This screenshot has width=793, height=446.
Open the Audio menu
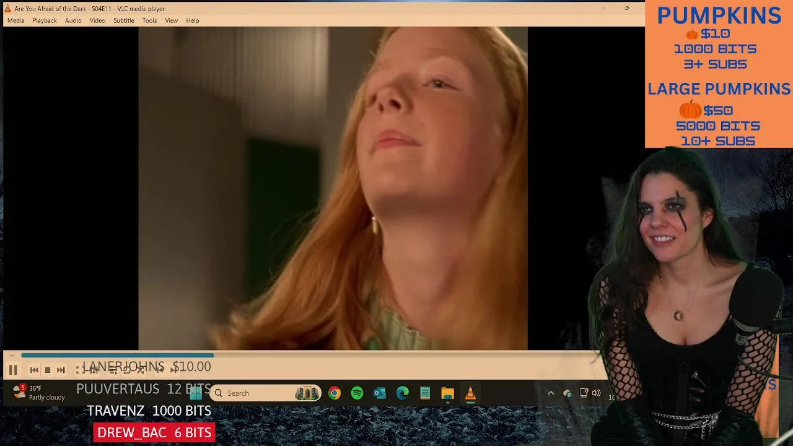[73, 20]
